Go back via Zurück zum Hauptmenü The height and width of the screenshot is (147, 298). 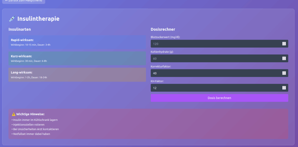(23, 1)
